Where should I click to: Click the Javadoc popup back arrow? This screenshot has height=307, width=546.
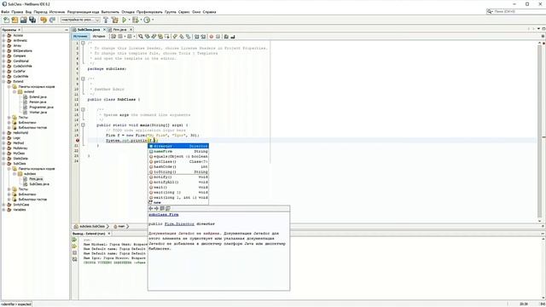(151, 208)
